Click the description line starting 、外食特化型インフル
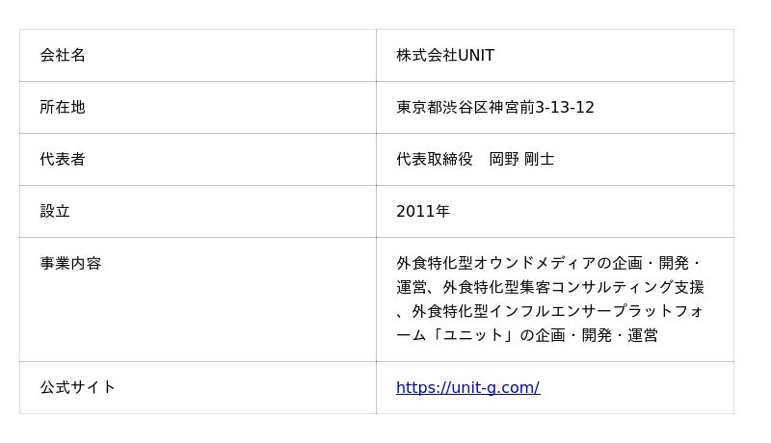 coord(549,312)
